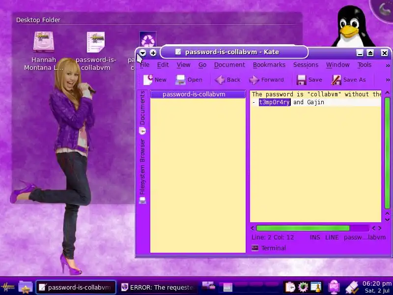Select the password-is-collabvm desktop file icon

pos(96,42)
